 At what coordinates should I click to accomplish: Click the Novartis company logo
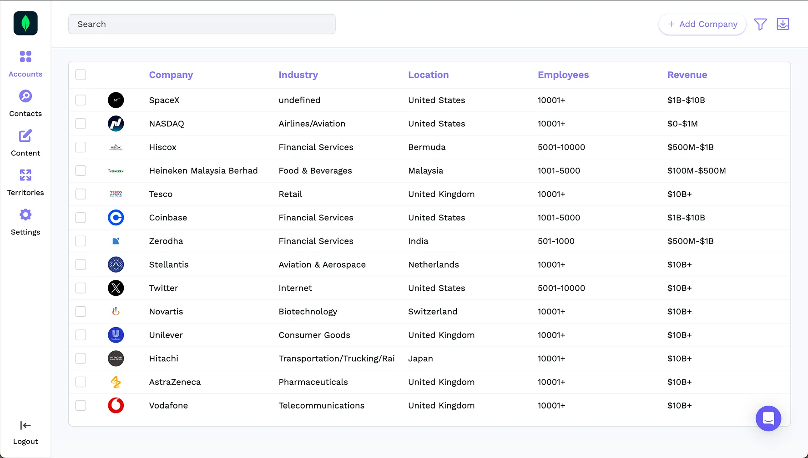(116, 312)
